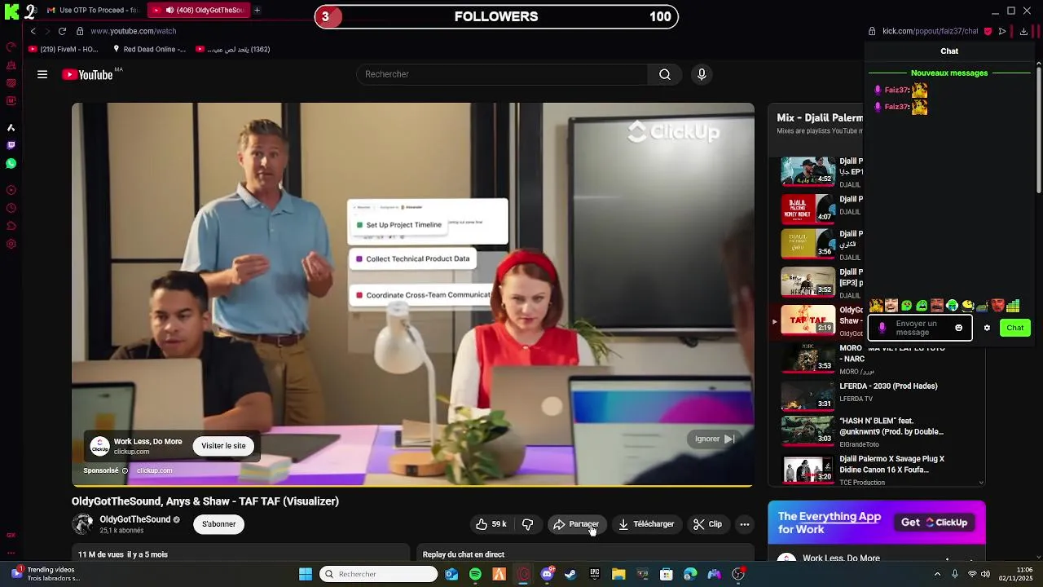Click the site lock icon beside youtube.com
The width and height of the screenshot is (1043, 587).
pos(80,31)
